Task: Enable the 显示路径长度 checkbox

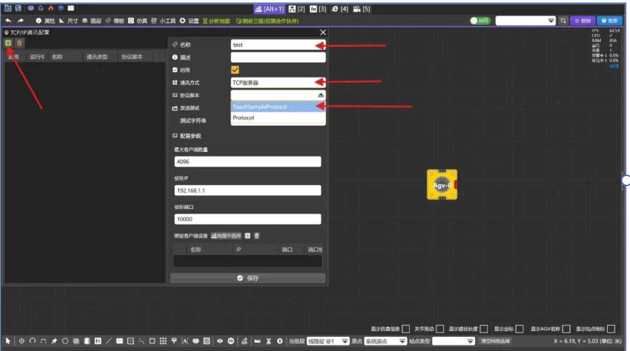Action: (x=484, y=329)
